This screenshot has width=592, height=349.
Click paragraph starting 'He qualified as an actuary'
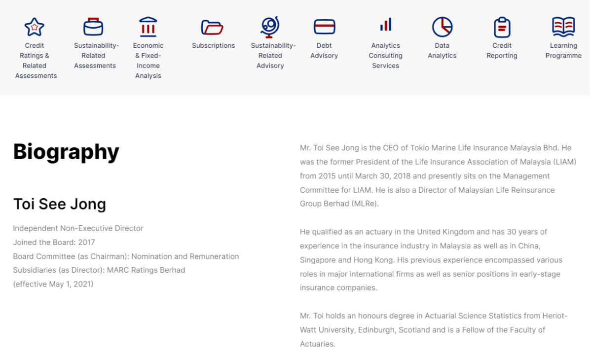(430, 260)
